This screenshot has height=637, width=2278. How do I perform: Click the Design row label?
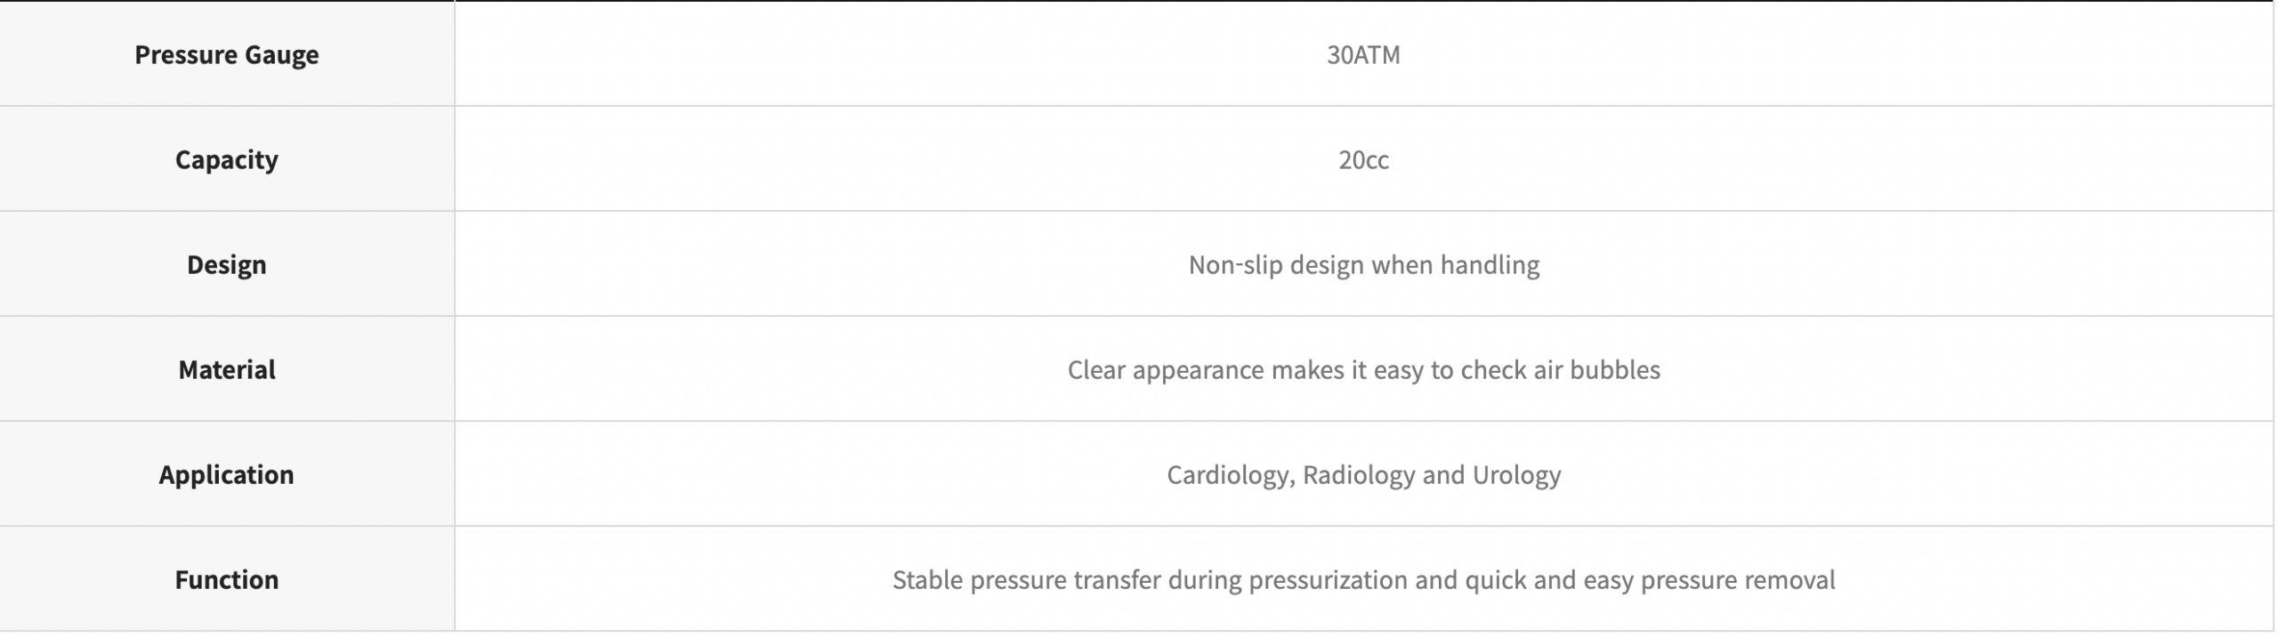226,265
